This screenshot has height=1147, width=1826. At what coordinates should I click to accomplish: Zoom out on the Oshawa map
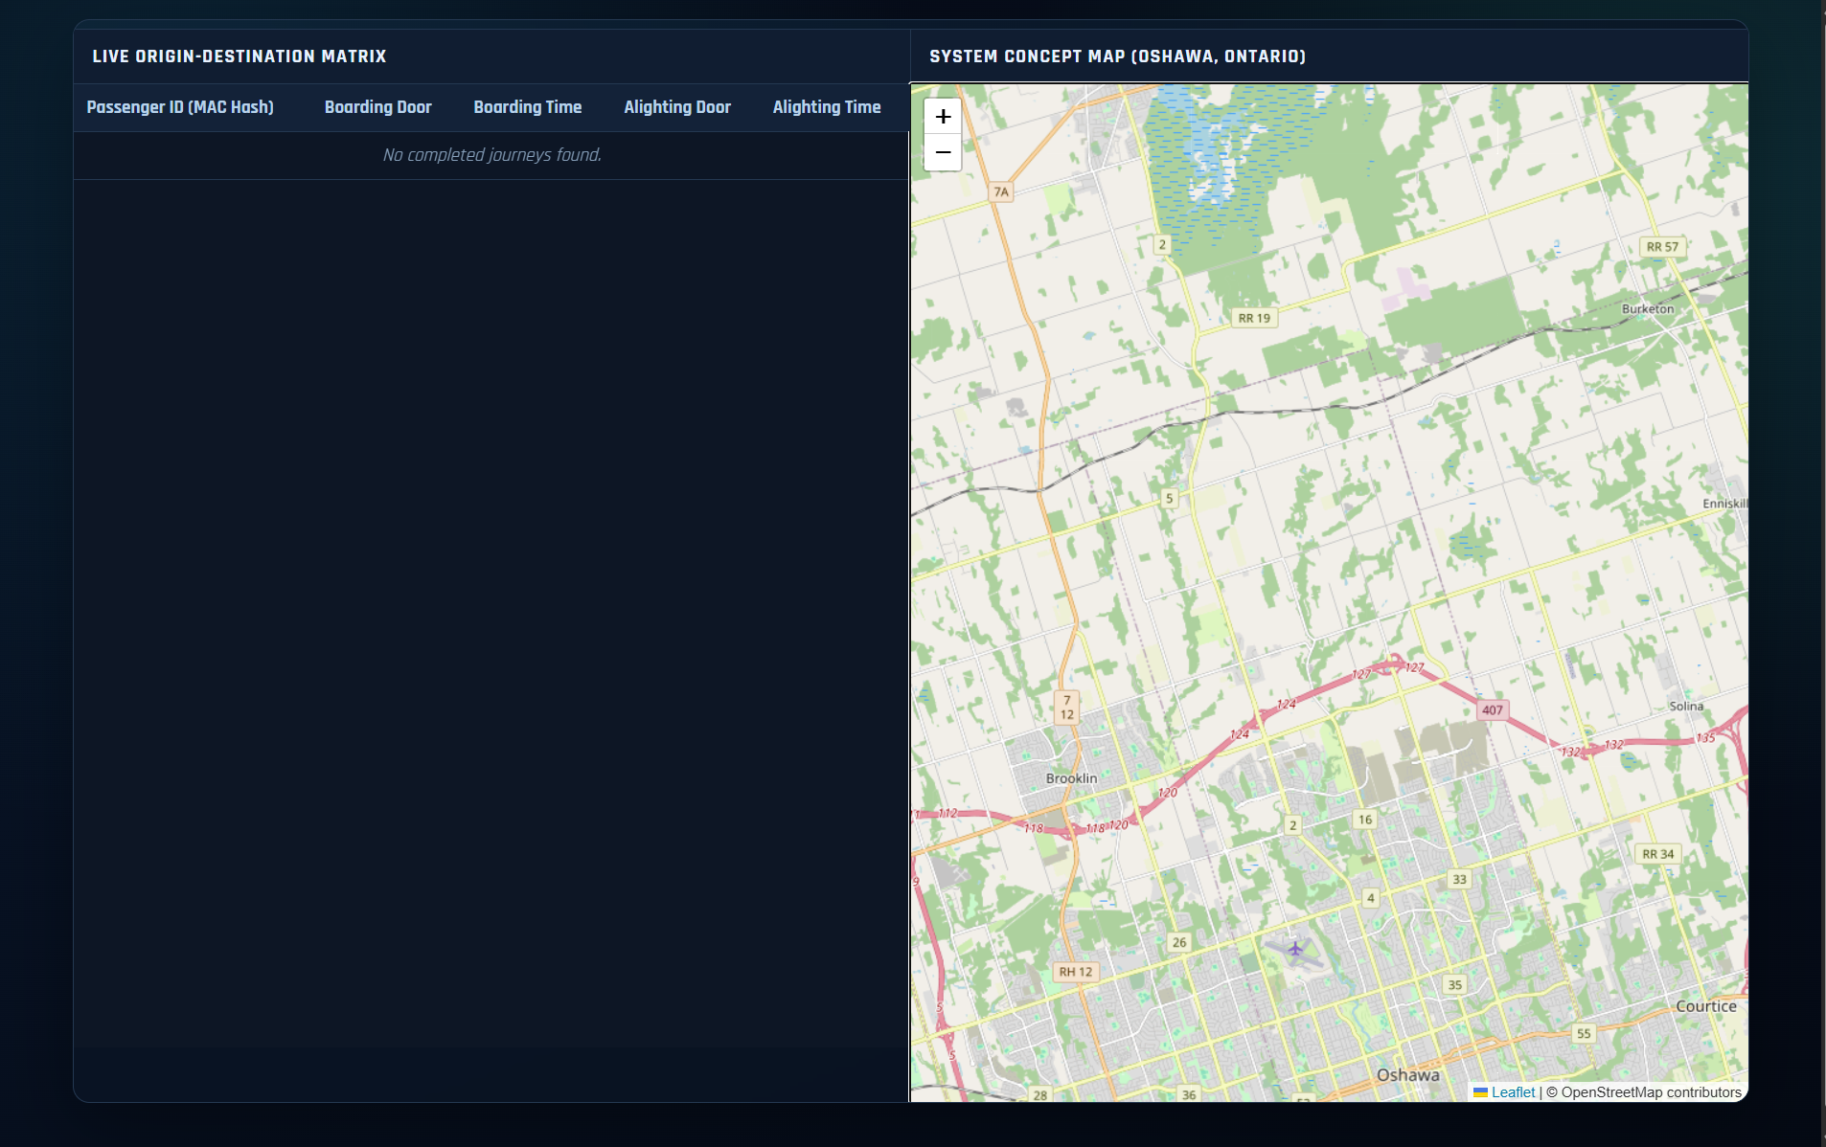coord(943,153)
